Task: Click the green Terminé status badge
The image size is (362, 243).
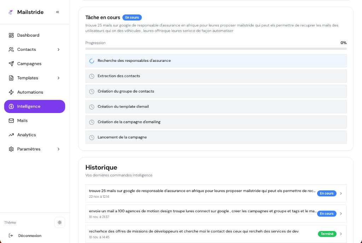Action: tap(327, 234)
